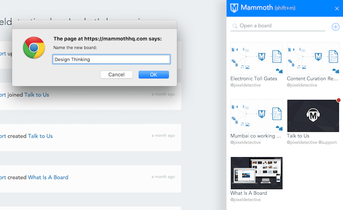Open What Is A Board link in activity feed
This screenshot has width=343, height=210.
(48, 177)
